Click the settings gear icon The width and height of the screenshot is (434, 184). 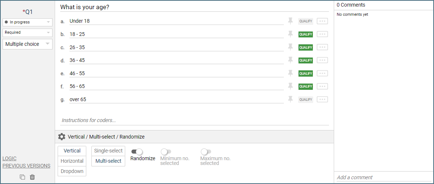[62, 137]
